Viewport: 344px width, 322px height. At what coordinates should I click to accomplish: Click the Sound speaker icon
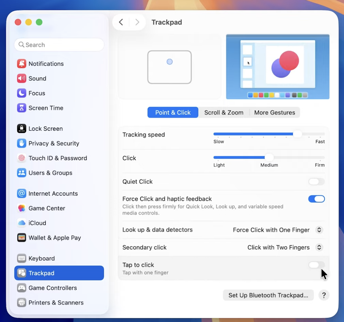click(21, 78)
